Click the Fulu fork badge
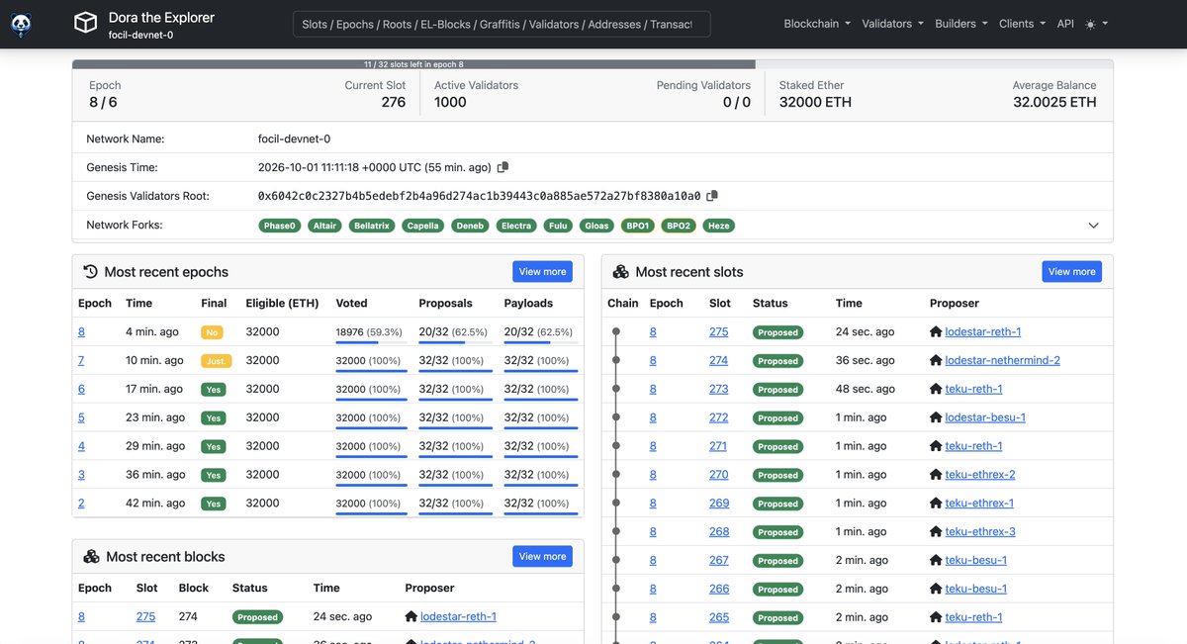The height and width of the screenshot is (644, 1187). pos(558,226)
